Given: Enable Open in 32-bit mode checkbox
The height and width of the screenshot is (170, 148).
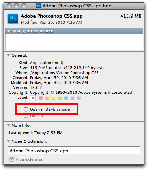Looking at the screenshot, I should [26, 109].
